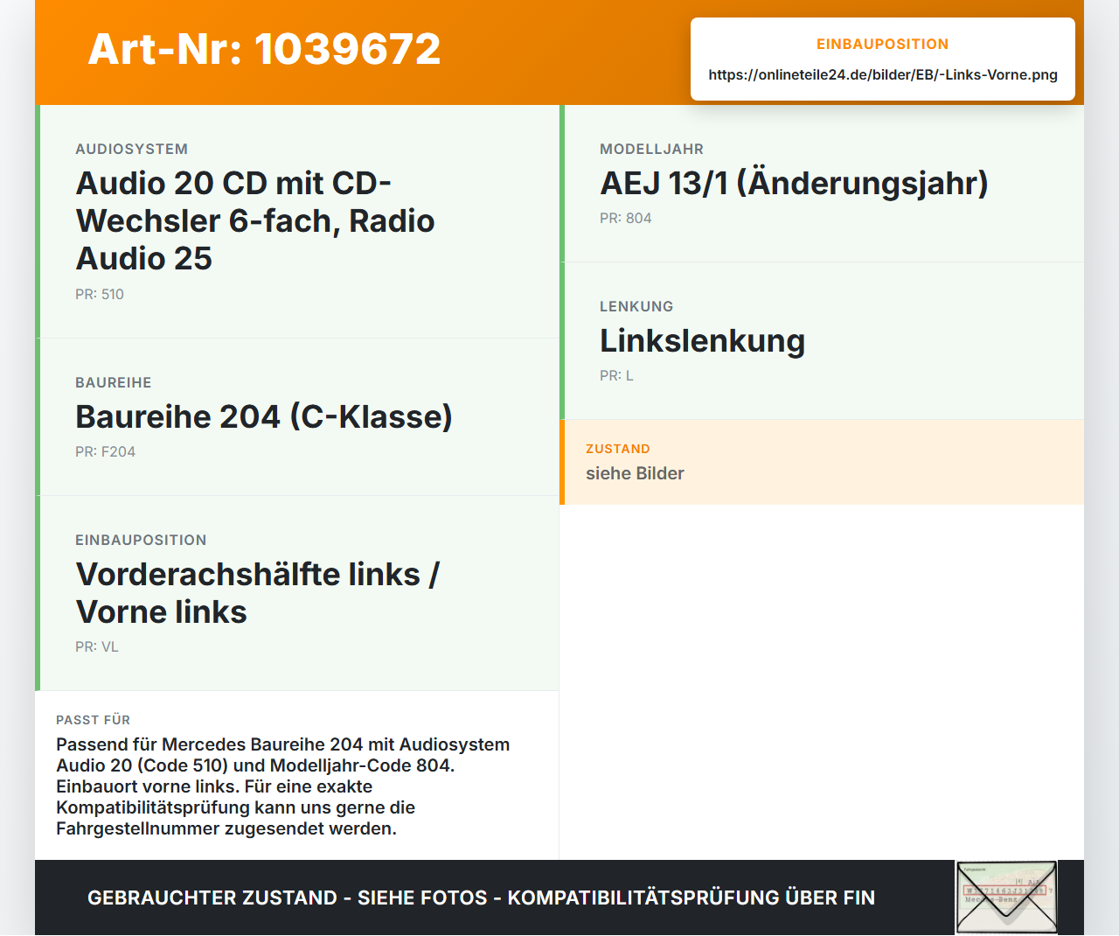This screenshot has width=1119, height=936.
Task: Open the vehicle registration thumbnail in footer
Action: (x=1006, y=898)
